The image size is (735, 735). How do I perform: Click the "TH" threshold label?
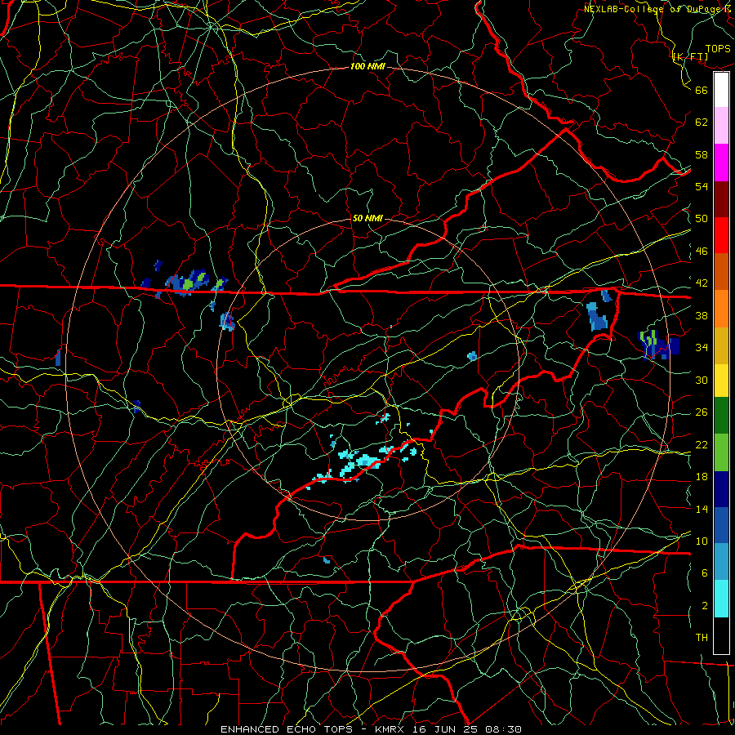702,638
